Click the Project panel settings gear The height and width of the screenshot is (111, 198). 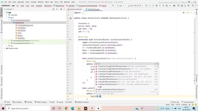(61, 9)
